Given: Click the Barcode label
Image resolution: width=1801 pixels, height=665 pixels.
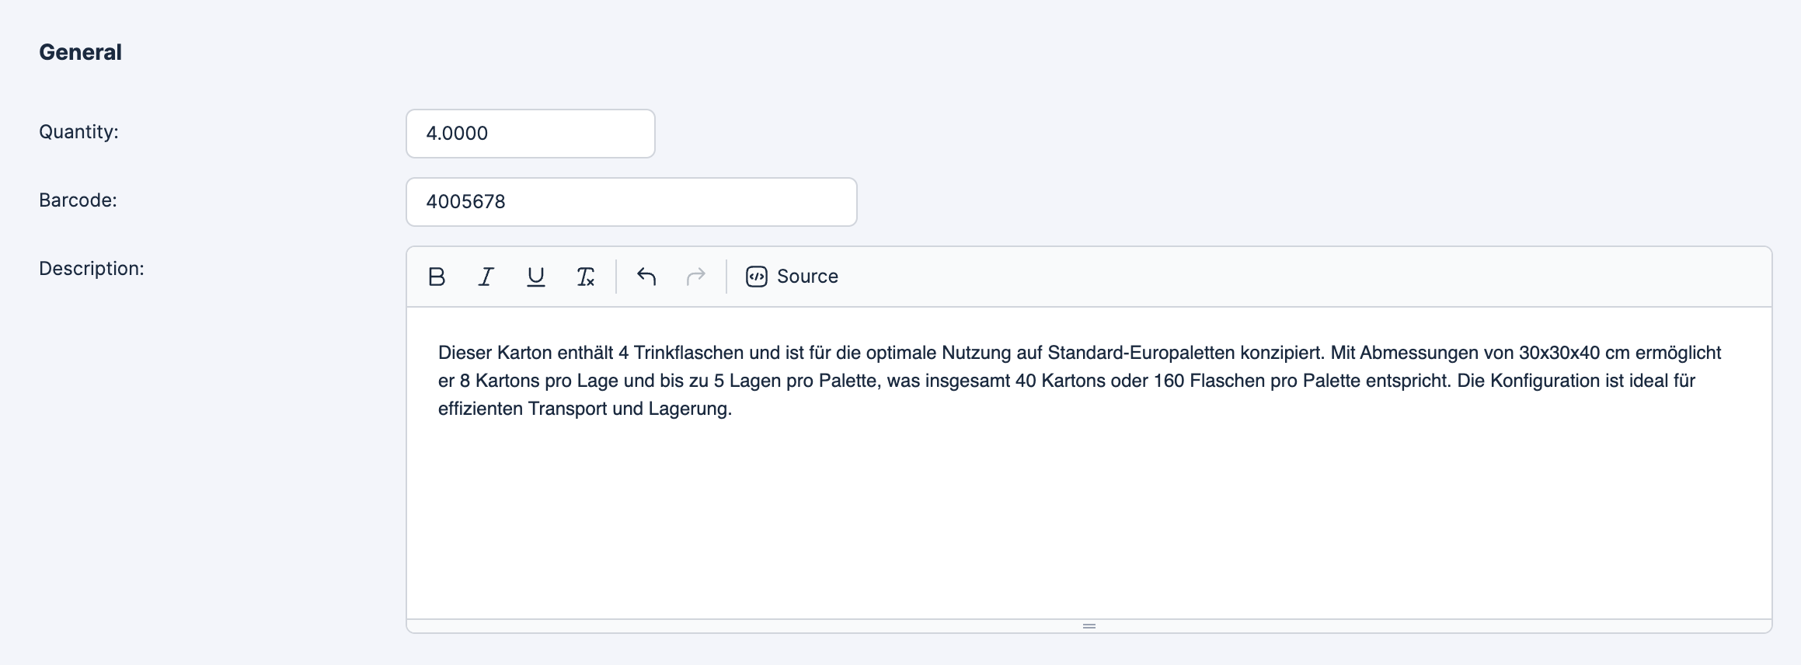Looking at the screenshot, I should pos(78,200).
